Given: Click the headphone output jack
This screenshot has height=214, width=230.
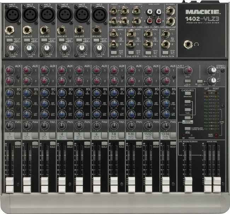Looking at the screenshot, I should pos(188,45).
